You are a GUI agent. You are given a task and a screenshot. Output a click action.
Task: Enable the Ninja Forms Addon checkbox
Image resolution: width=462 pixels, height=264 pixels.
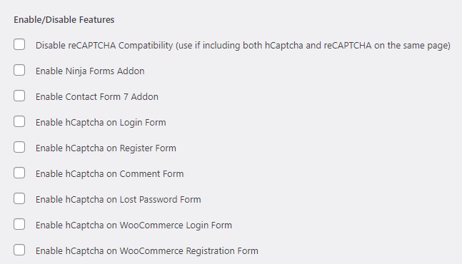pos(19,71)
